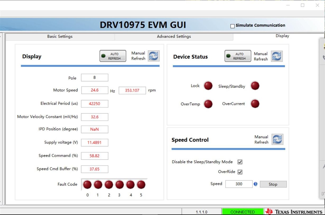Click Fault Code LED 0
The image size is (325, 215).
[87, 185]
